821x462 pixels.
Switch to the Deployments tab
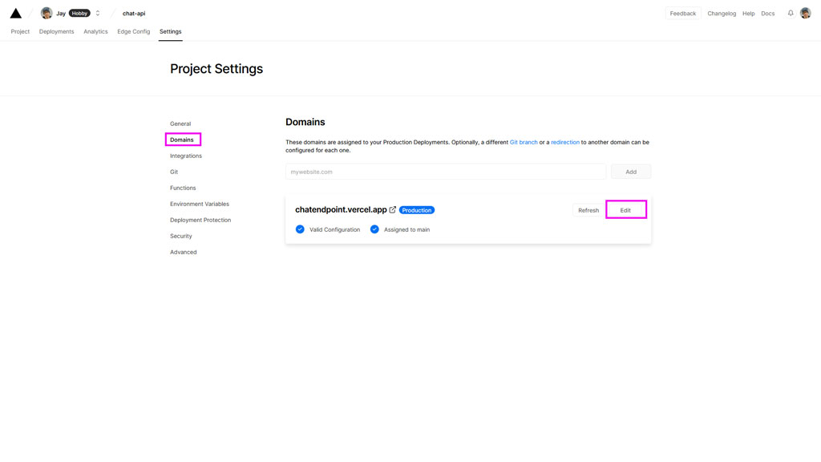pyautogui.click(x=57, y=31)
